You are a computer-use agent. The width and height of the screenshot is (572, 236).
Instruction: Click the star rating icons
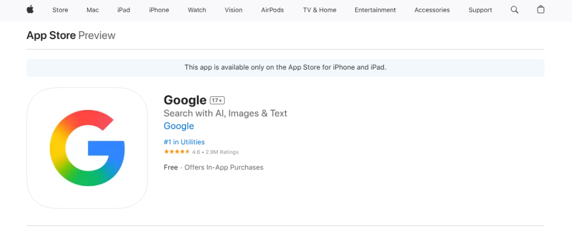tap(177, 151)
